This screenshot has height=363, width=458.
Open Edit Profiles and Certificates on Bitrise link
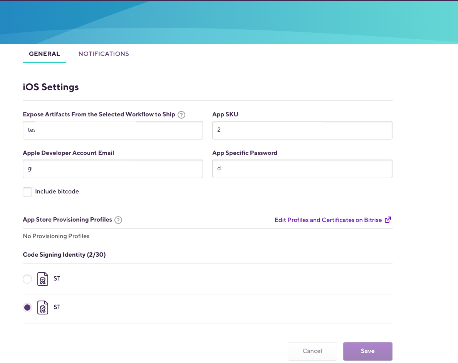[x=328, y=220]
